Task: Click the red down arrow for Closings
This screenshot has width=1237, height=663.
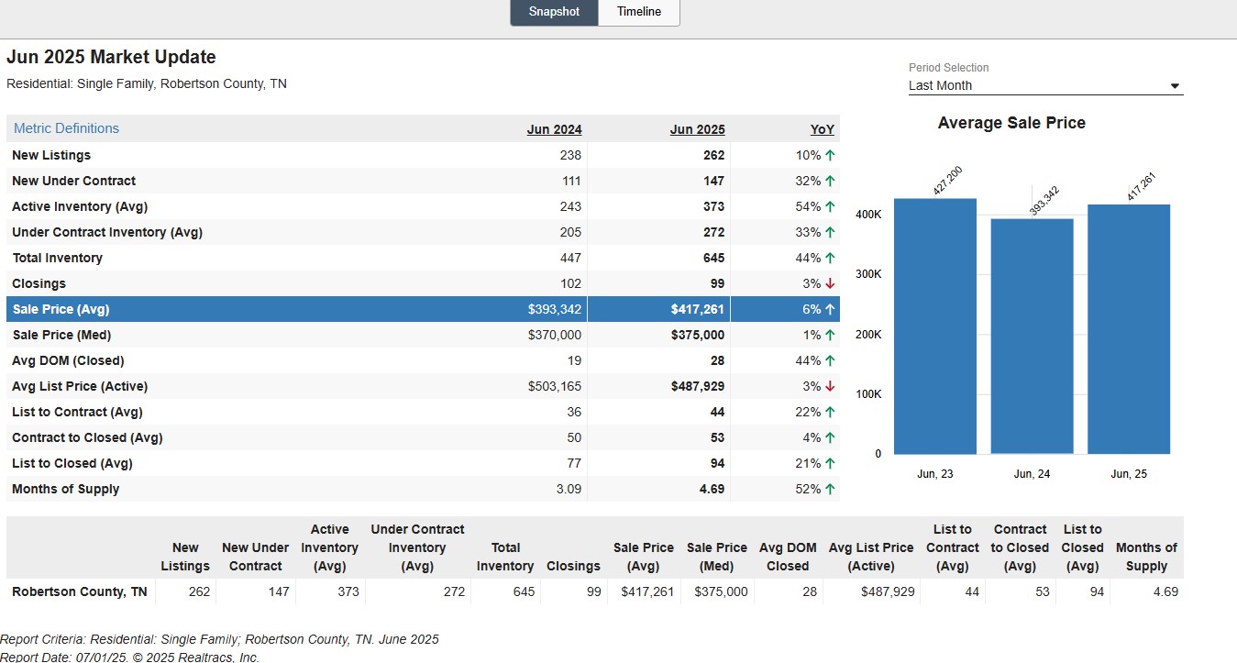Action: click(830, 283)
